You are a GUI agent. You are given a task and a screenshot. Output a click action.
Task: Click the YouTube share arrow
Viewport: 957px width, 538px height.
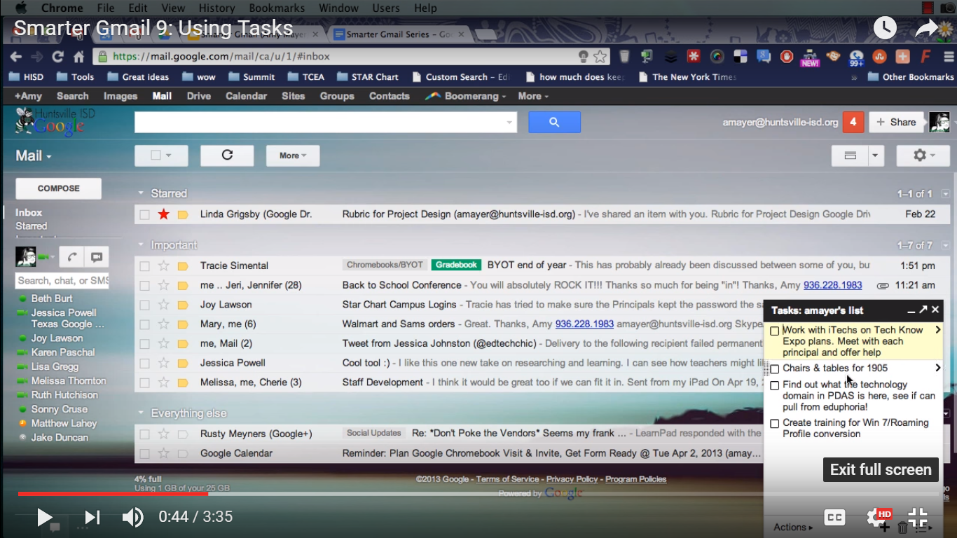(927, 28)
